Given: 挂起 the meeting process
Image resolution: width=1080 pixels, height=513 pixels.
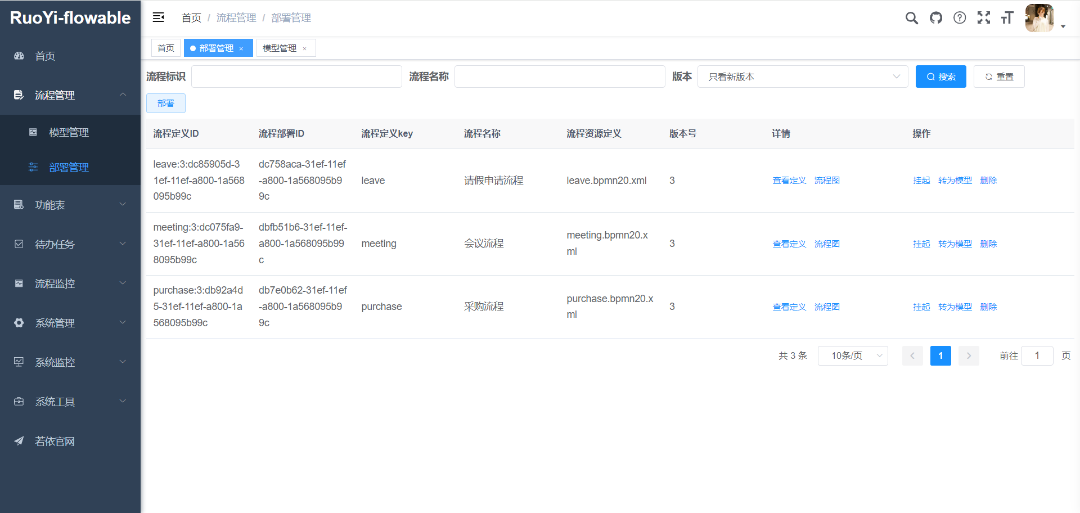Looking at the screenshot, I should tap(921, 244).
